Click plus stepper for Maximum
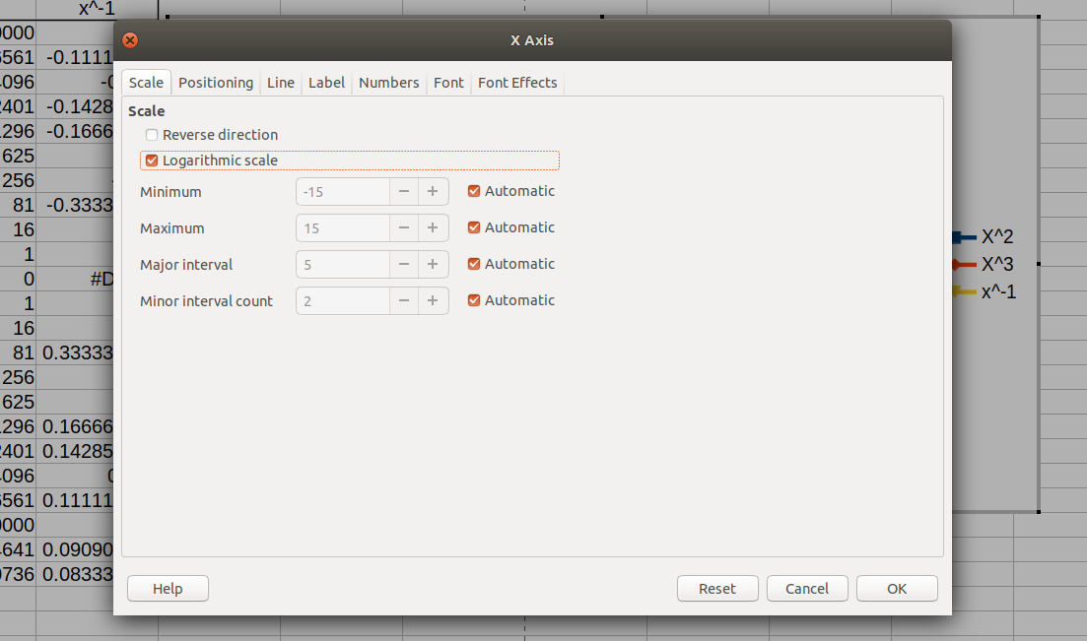The image size is (1087, 641). tap(433, 228)
